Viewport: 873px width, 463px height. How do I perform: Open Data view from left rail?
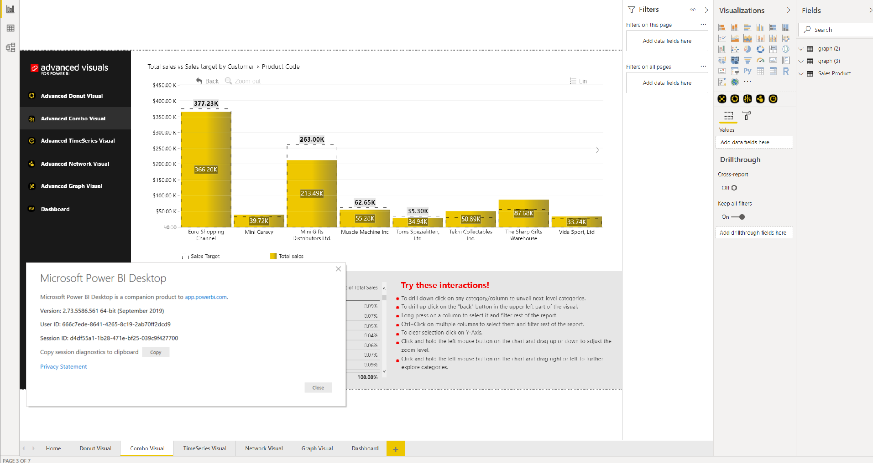point(10,28)
